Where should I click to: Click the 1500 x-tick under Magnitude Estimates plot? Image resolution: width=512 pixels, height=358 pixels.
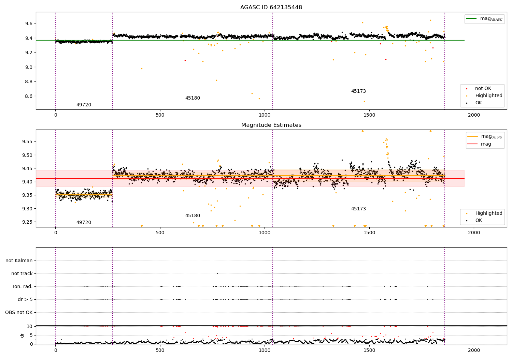tap(369, 233)
